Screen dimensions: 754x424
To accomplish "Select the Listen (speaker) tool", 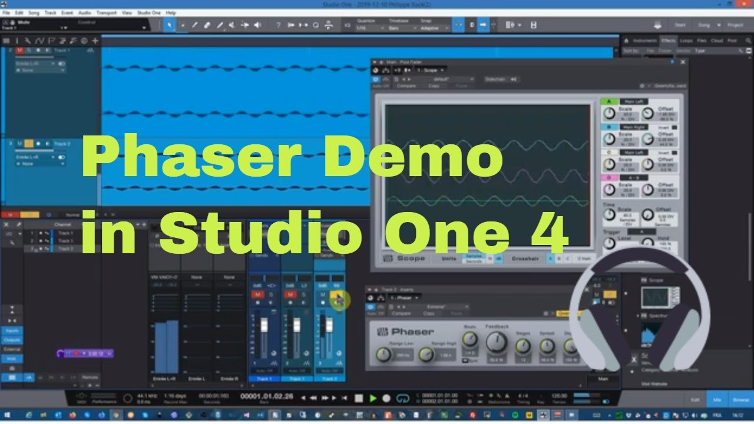I will [x=257, y=25].
